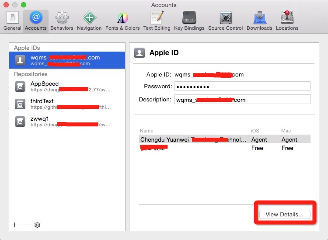The height and width of the screenshot is (240, 328).
Task: Open Text Editing preferences
Action: coord(157,21)
